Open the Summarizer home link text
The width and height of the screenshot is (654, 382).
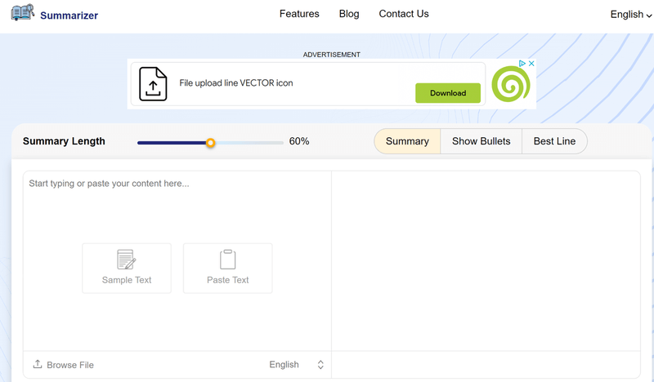tap(69, 16)
